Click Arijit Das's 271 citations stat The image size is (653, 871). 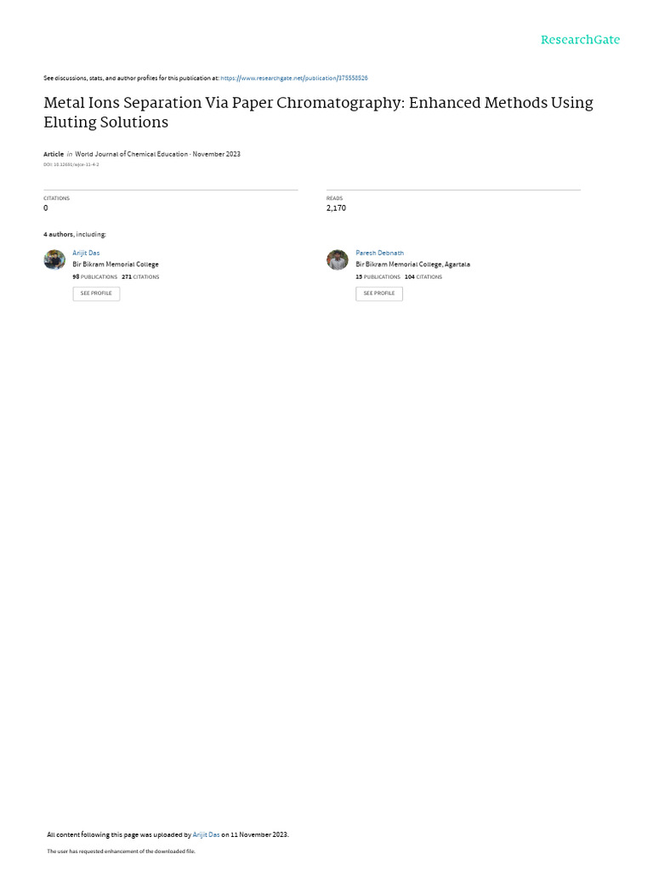coord(140,277)
